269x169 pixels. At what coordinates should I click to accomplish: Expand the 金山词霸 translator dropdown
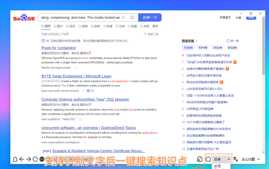(x=251, y=159)
